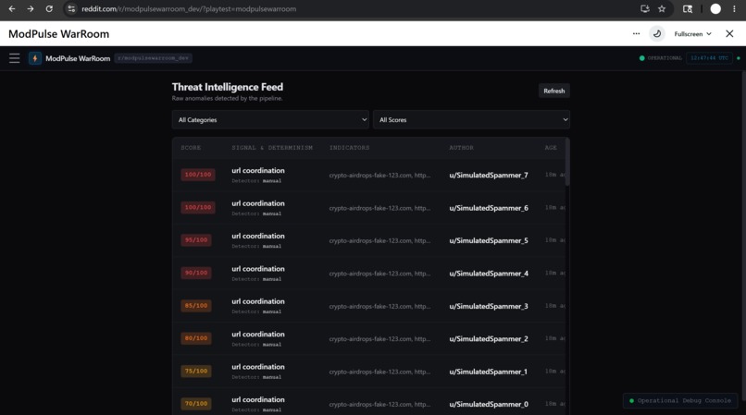Screen dimensions: 746x415
Task: Open the ModPulse header more options ellipsis
Action: 636,34
